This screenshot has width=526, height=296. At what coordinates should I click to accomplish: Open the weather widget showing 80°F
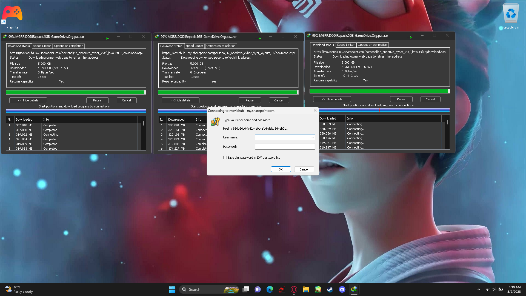(19, 289)
